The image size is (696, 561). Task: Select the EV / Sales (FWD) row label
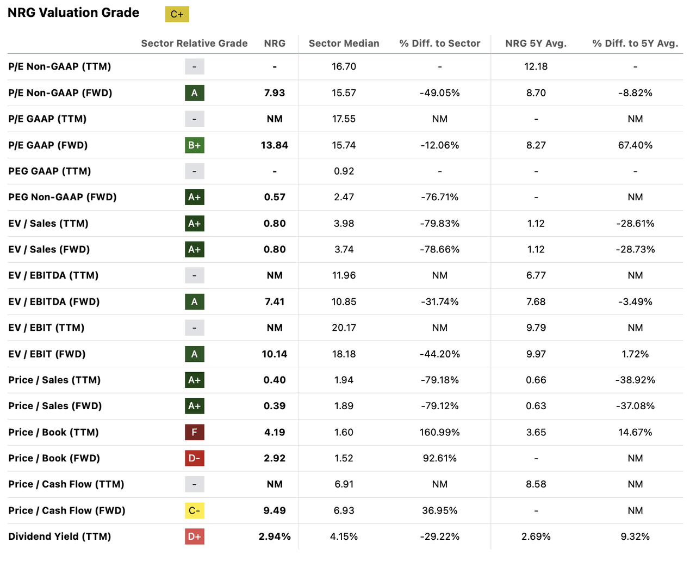pos(49,249)
